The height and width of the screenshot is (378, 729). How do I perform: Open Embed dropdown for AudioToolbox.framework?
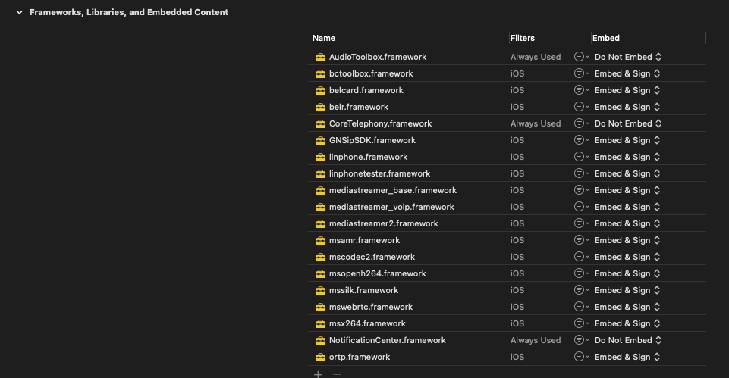coord(628,58)
